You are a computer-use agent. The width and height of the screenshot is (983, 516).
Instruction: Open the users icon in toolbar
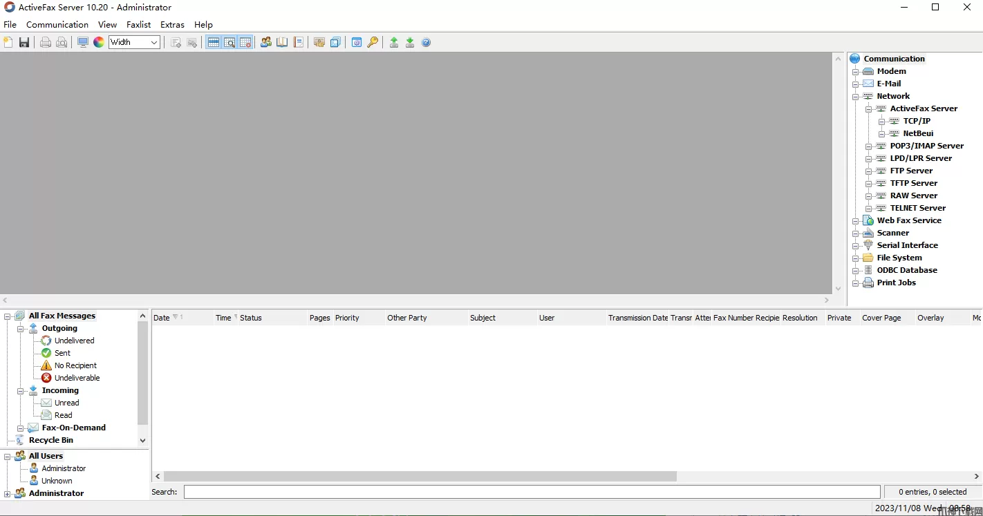[x=265, y=42]
